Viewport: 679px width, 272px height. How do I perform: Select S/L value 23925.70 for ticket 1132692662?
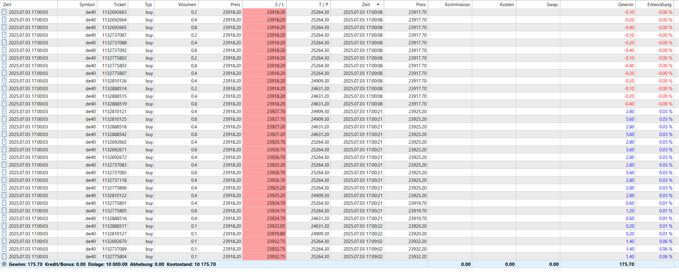point(276,142)
